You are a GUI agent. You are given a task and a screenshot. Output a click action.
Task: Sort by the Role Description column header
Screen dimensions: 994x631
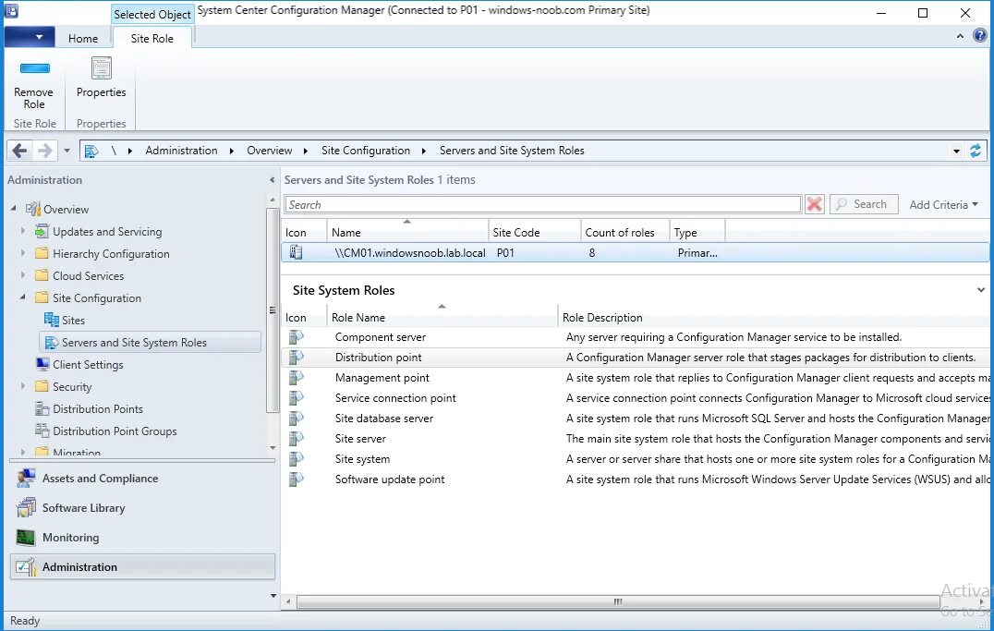[773, 317]
